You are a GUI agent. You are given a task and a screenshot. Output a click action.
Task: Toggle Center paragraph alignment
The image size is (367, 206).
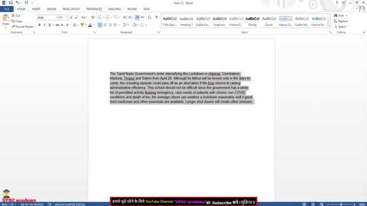tap(105, 25)
